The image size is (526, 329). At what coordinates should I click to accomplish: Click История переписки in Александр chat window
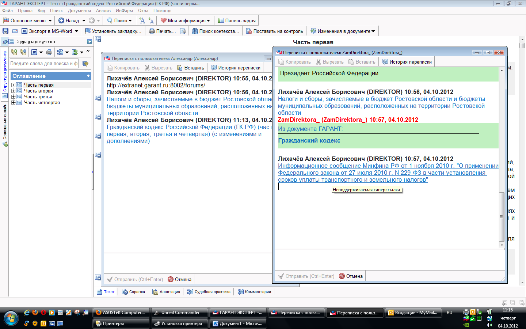pyautogui.click(x=236, y=68)
